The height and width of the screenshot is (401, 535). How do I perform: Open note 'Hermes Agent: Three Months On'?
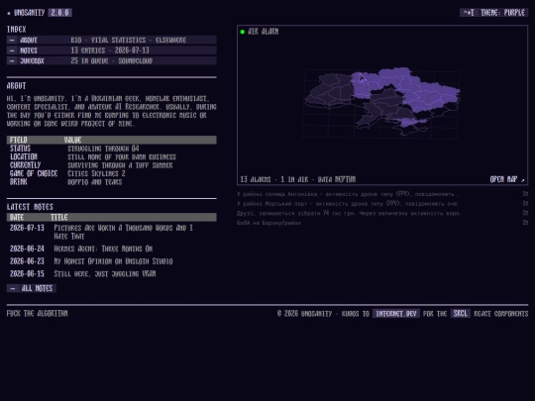[x=103, y=249]
